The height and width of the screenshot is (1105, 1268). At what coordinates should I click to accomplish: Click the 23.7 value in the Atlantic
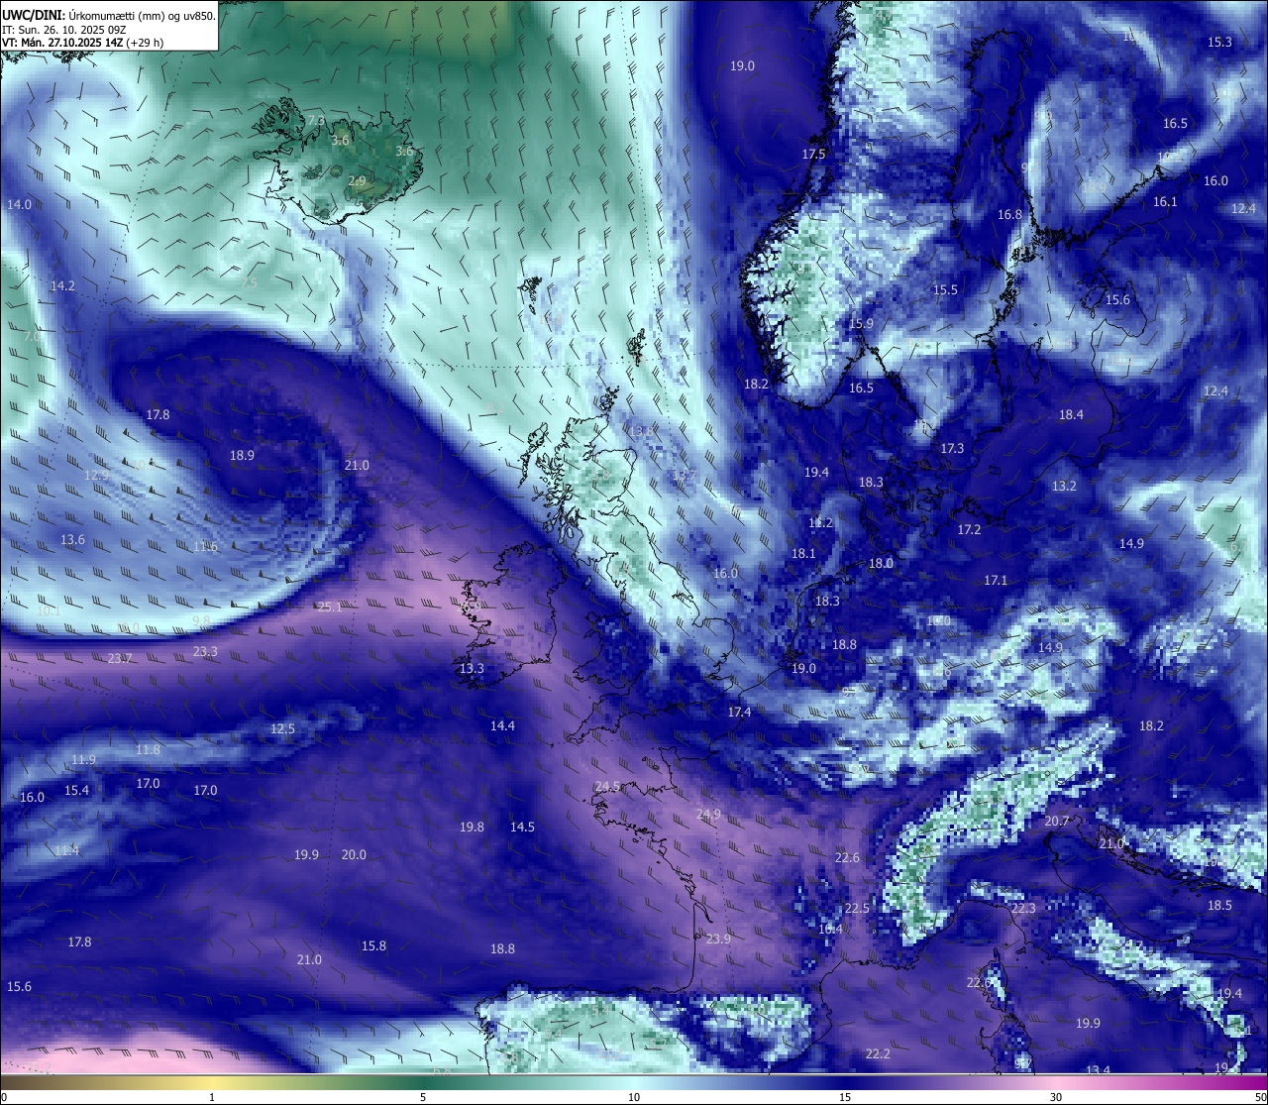coord(120,659)
